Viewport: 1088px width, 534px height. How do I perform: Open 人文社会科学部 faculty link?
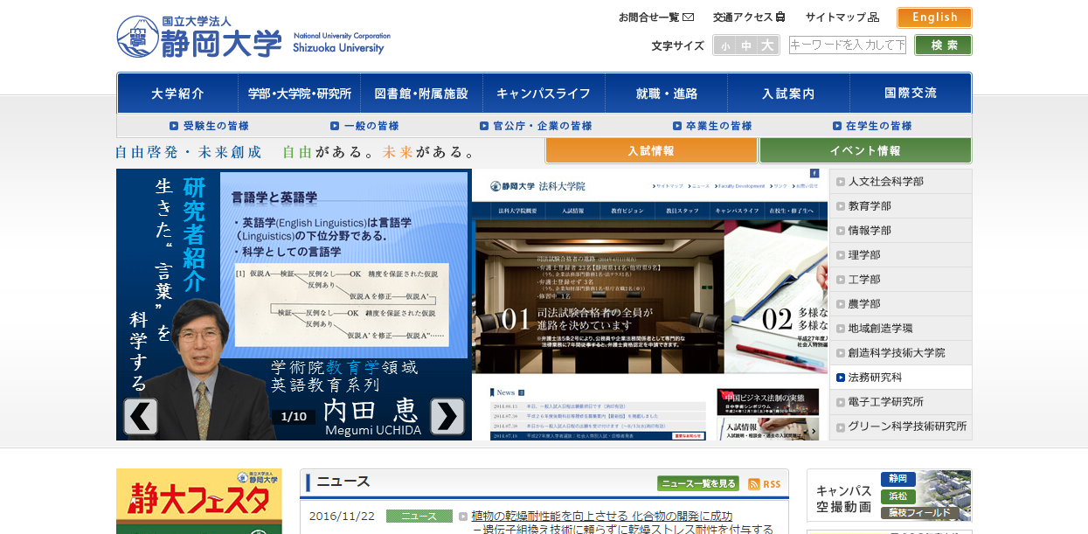900,182
